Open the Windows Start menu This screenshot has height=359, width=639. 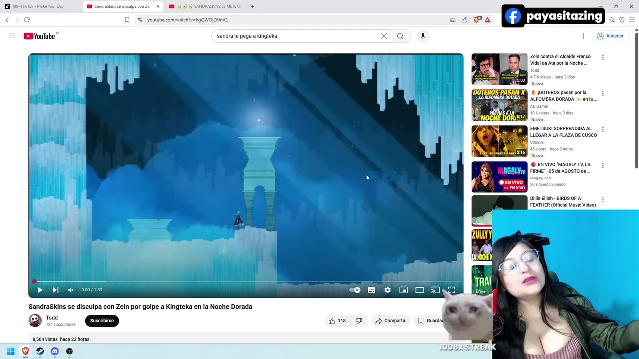(10, 351)
